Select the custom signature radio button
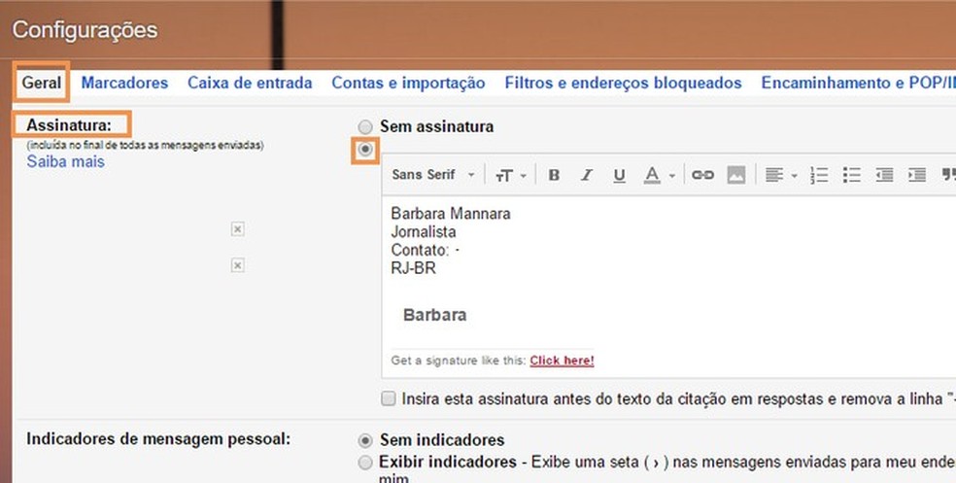956x483 pixels. click(x=365, y=150)
